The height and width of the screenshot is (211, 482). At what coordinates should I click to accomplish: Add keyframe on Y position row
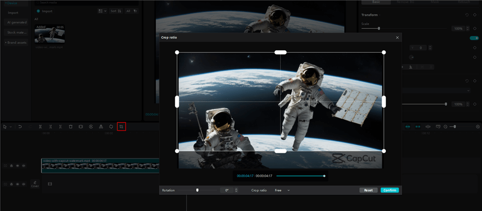click(x=475, y=48)
